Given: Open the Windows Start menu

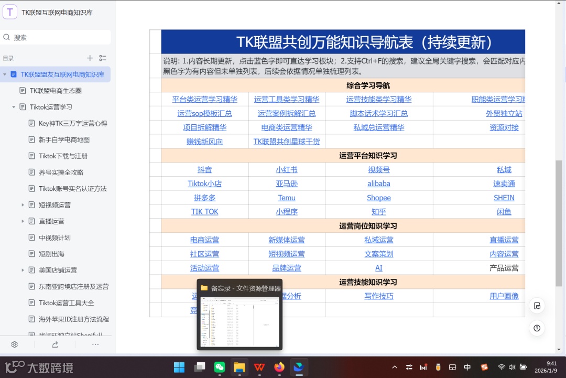Looking at the screenshot, I should [179, 367].
